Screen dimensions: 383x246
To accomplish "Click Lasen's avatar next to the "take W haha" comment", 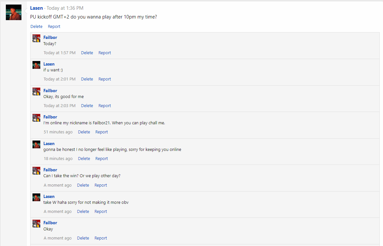I will [x=36, y=197].
